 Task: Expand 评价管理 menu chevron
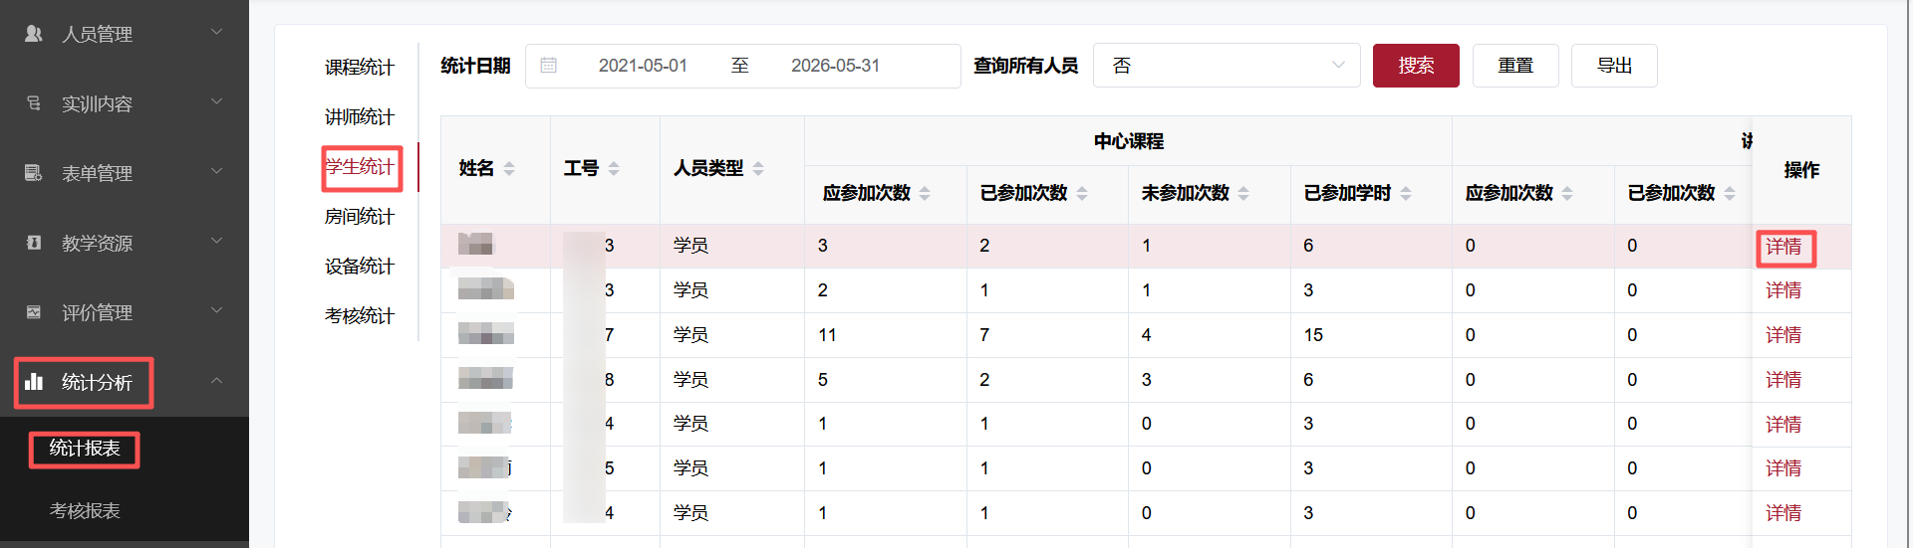click(x=216, y=311)
